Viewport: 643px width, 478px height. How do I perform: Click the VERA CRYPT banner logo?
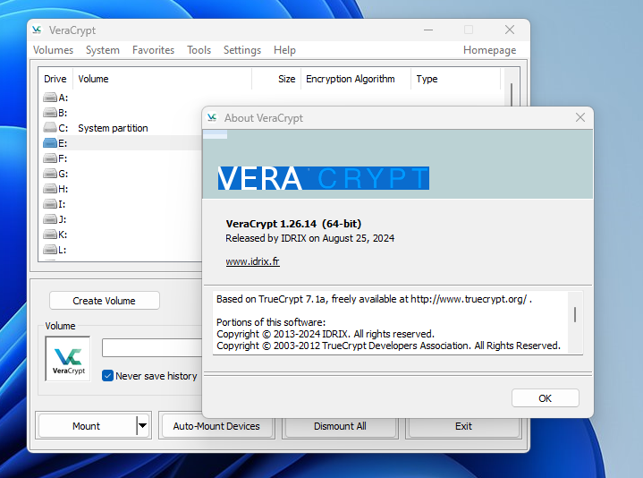tap(323, 178)
